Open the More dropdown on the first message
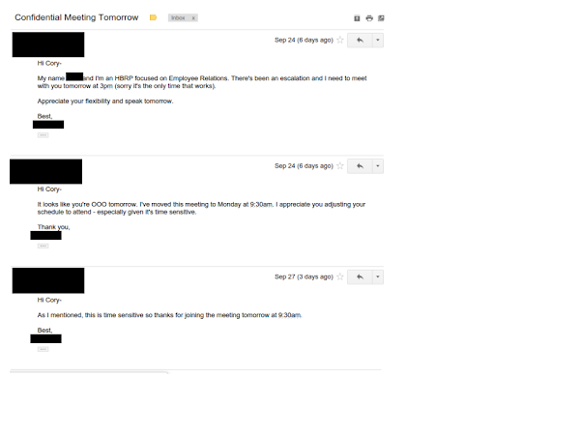Viewport: 580px width, 435px height. (378, 40)
